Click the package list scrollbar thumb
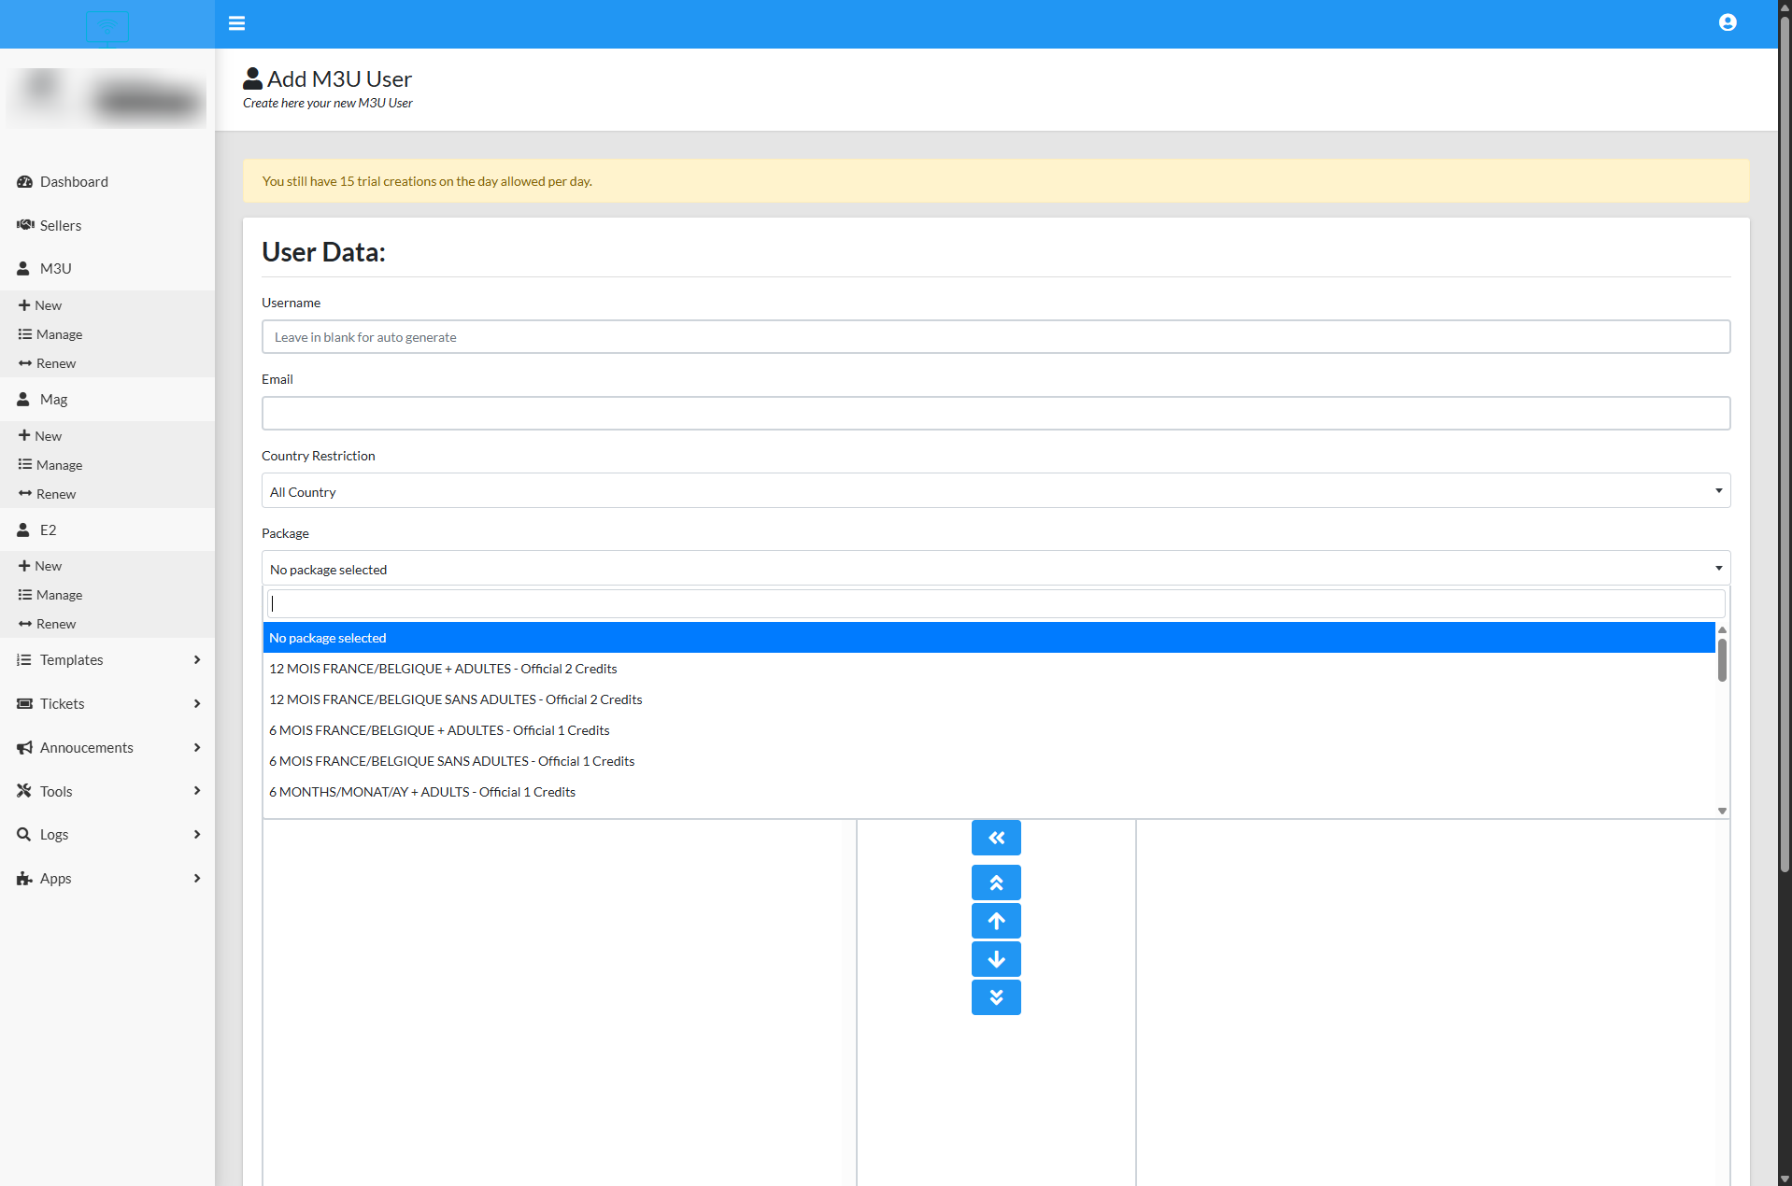 pyautogui.click(x=1721, y=660)
